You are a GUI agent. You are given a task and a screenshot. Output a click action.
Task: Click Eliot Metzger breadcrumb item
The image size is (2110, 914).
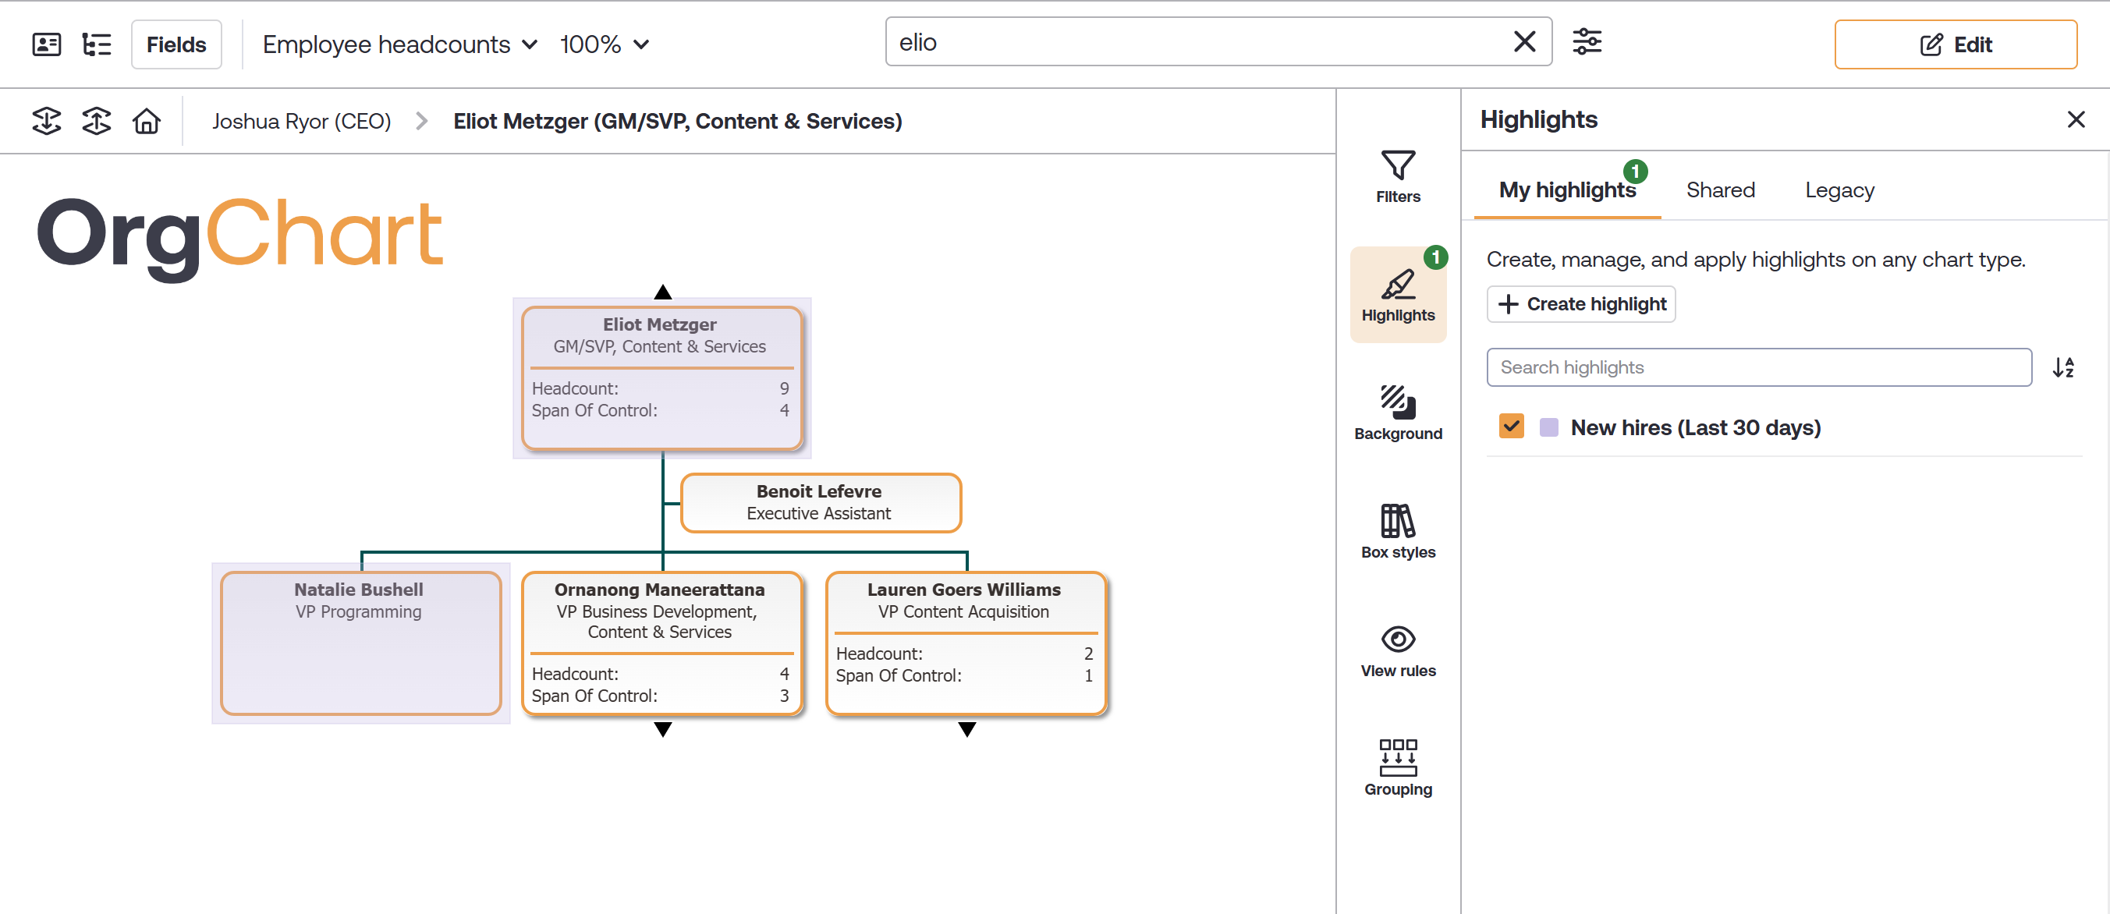677,121
